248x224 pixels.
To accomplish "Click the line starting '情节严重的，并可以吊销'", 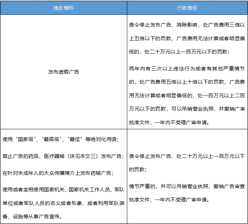I will click(187, 186).
